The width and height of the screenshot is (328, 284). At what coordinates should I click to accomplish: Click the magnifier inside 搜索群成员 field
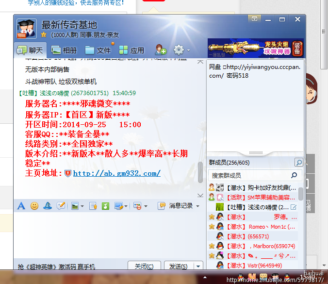coord(294,175)
